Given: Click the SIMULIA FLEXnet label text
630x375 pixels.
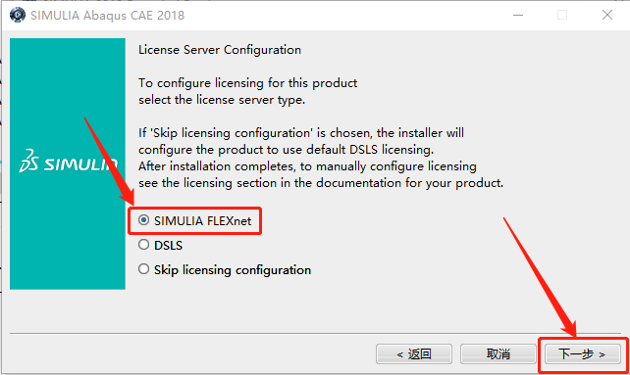Looking at the screenshot, I should pyautogui.click(x=202, y=221).
